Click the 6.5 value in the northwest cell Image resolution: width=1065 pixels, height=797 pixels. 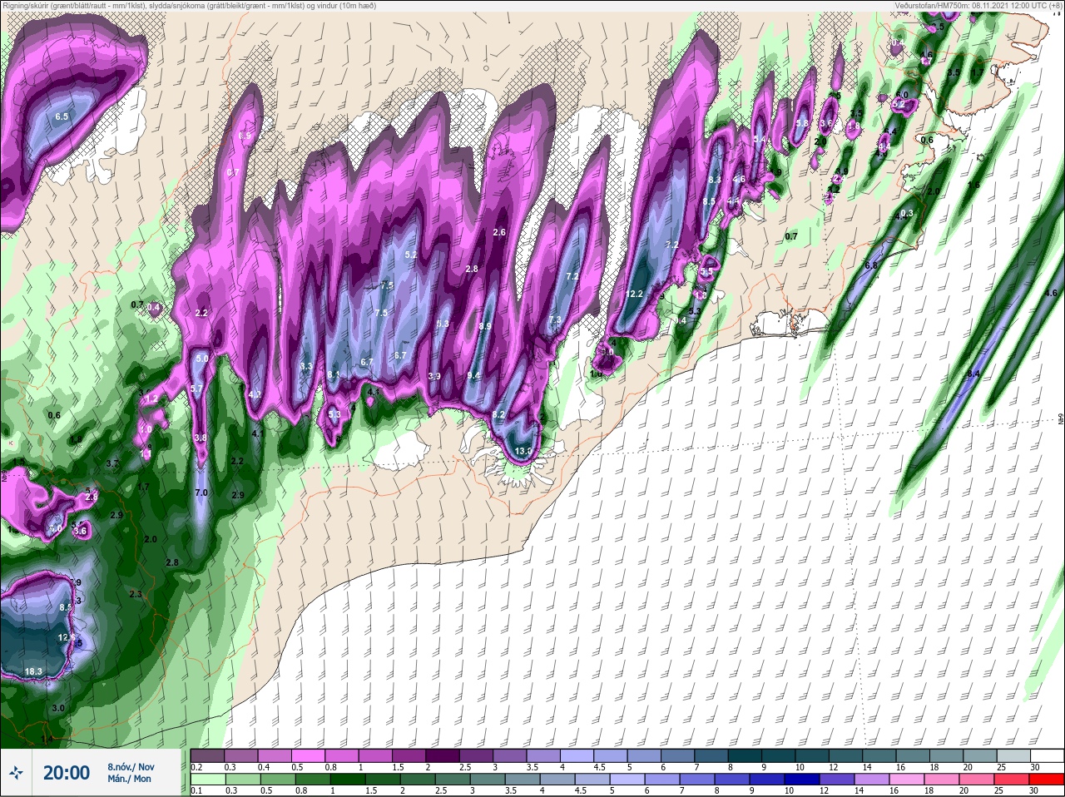pyautogui.click(x=62, y=116)
